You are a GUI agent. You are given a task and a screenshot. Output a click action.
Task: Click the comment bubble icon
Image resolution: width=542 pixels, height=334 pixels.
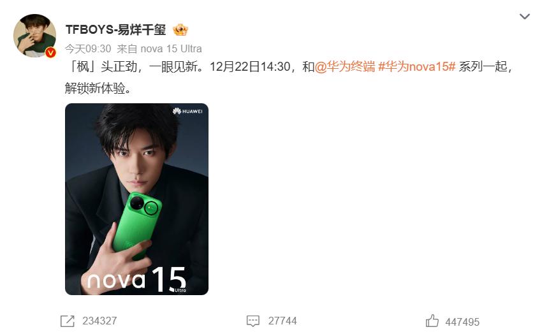pyautogui.click(x=253, y=321)
